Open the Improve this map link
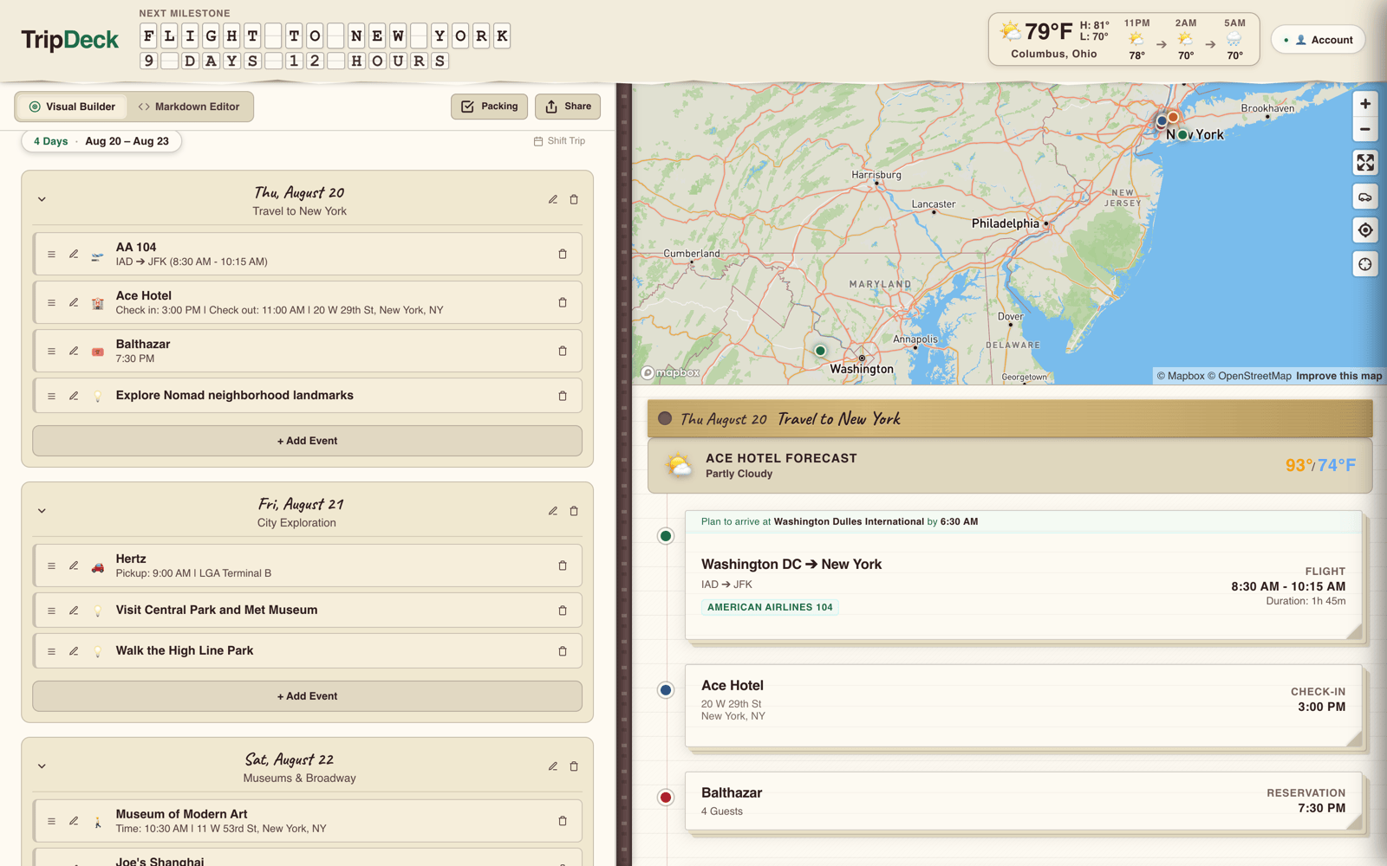This screenshot has height=866, width=1387. [1339, 376]
